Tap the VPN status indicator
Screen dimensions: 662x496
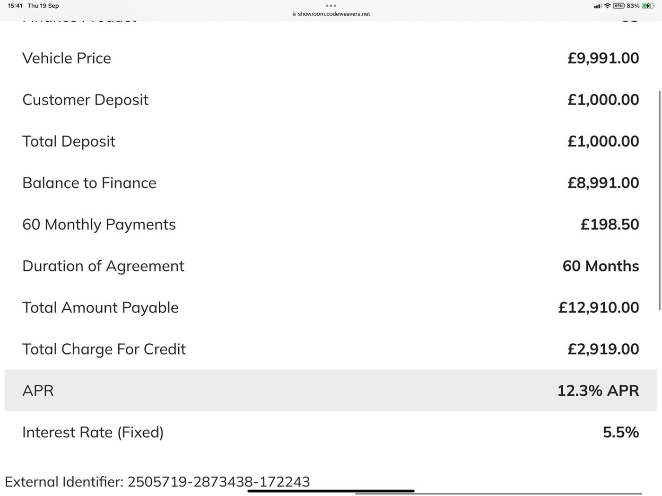click(x=618, y=6)
